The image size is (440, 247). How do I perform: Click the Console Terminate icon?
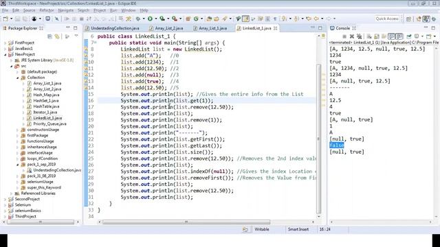[344, 36]
